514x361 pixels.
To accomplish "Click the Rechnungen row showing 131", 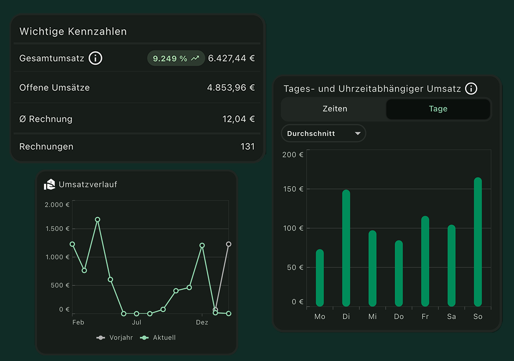I will (x=137, y=147).
